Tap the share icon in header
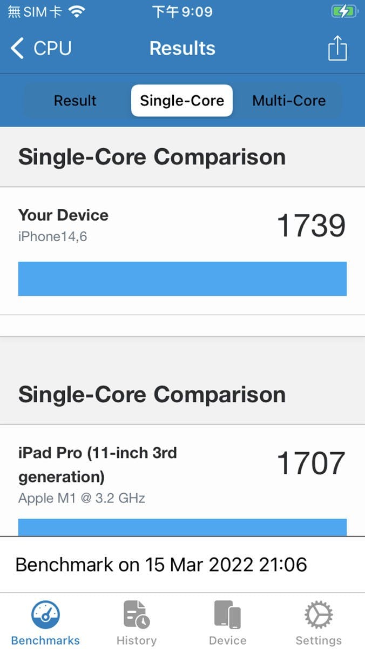 tap(337, 48)
